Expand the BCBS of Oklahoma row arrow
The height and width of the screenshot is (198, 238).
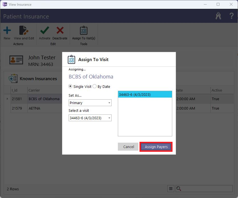(7, 99)
